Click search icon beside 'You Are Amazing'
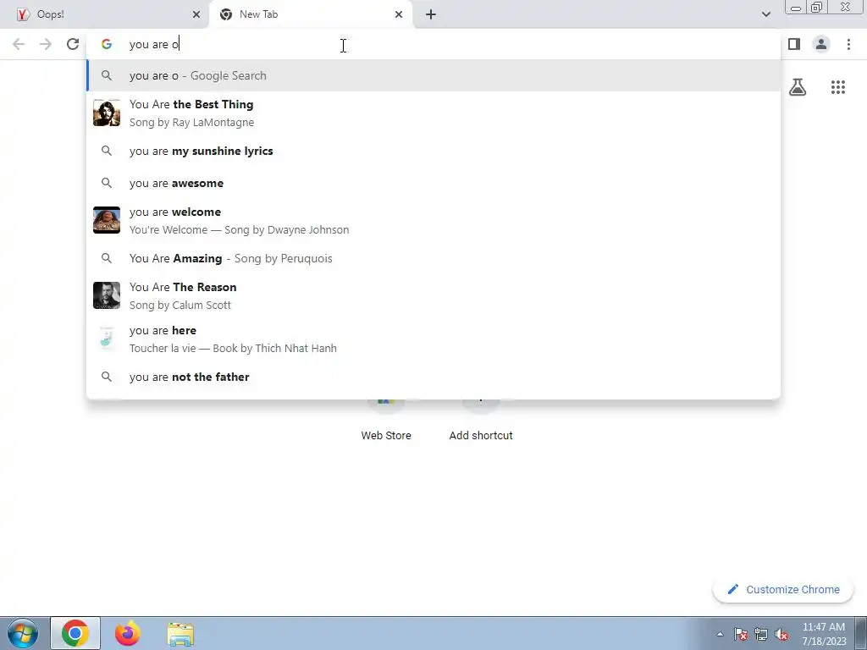Viewport: 867px width, 650px height. [107, 258]
